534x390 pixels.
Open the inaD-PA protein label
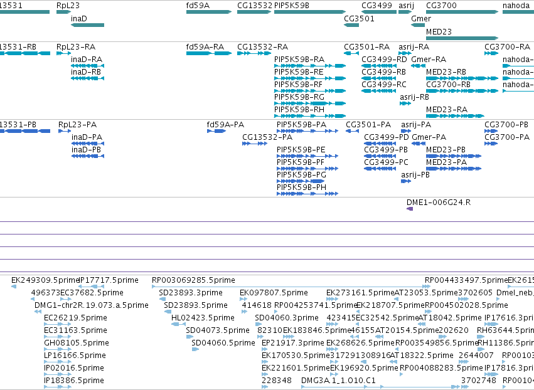click(87, 137)
